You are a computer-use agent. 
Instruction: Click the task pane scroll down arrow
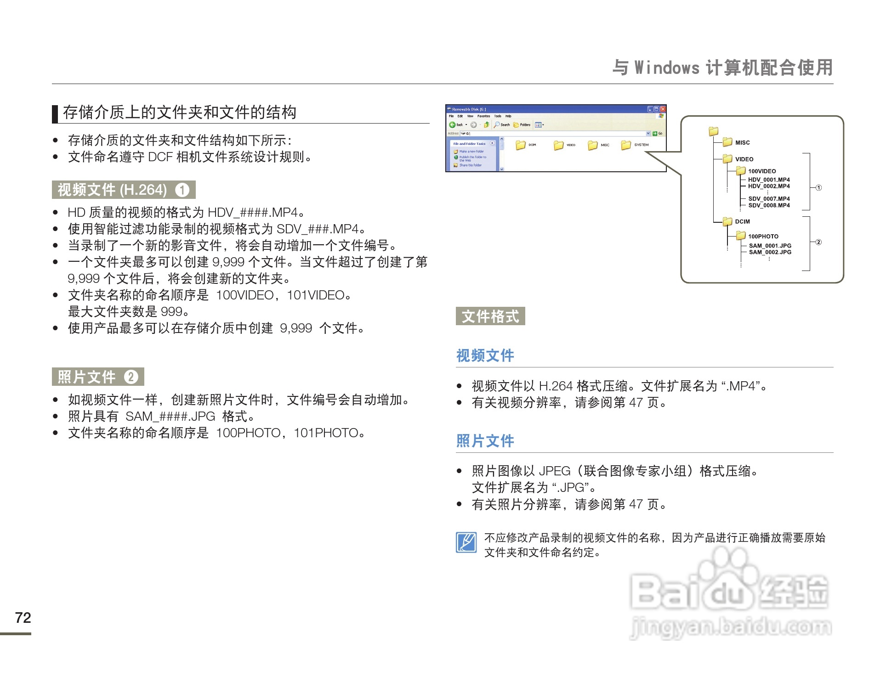coord(502,169)
